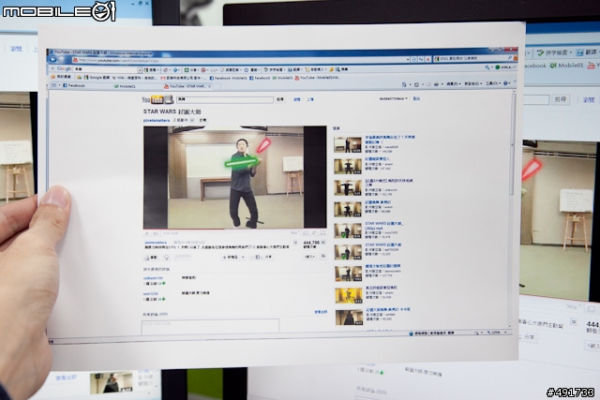The height and width of the screenshot is (400, 600).
Task: Click the 訂閱 subscribe button
Action: [202, 120]
